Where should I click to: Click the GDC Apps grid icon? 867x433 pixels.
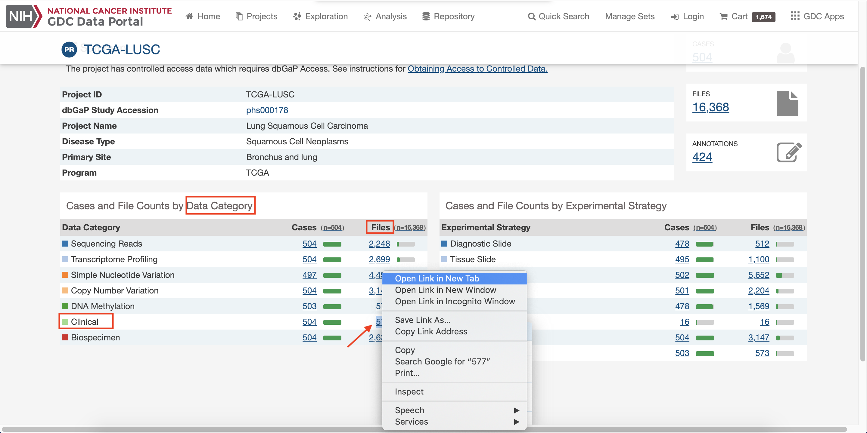coord(795,16)
